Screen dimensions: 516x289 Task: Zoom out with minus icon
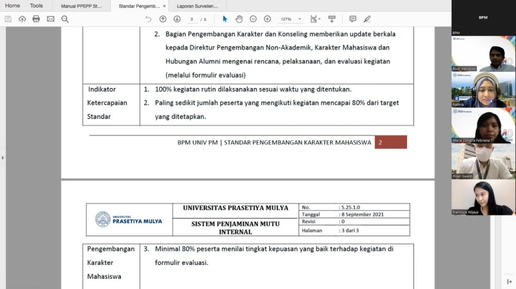[253, 19]
